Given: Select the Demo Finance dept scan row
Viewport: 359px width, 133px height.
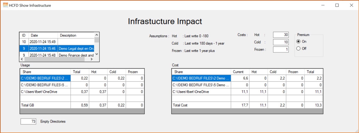Looking at the screenshot, I should [x=76, y=55].
